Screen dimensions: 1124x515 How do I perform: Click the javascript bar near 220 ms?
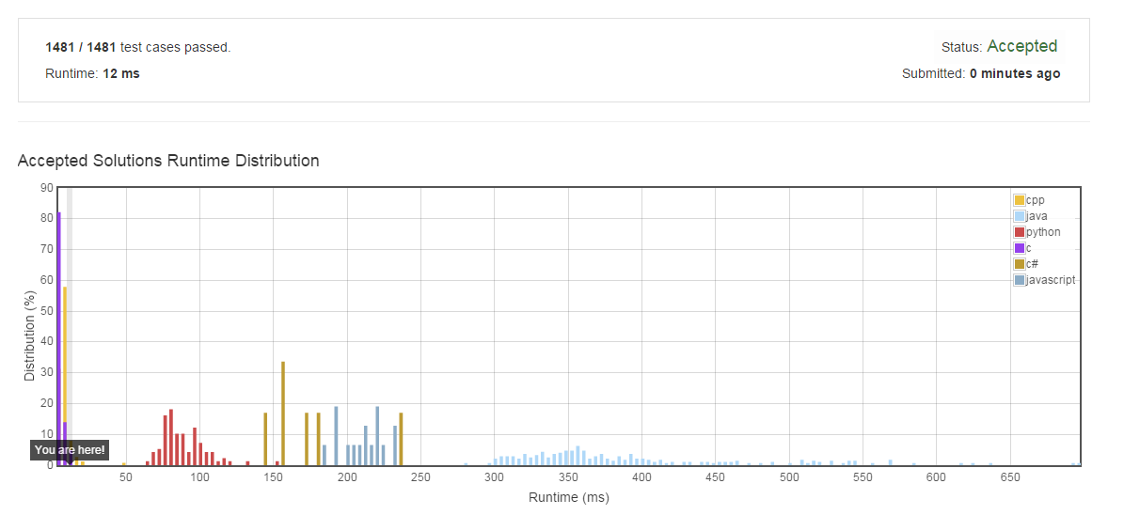point(377,436)
